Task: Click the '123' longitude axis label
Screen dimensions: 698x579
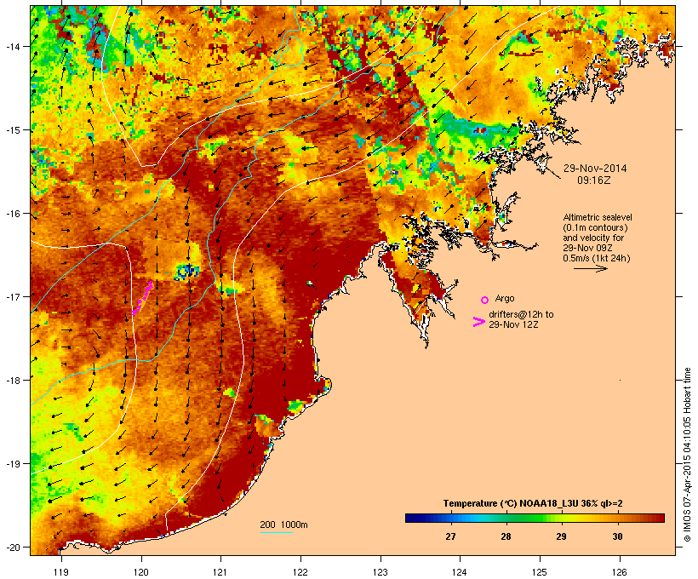Action: (380, 572)
